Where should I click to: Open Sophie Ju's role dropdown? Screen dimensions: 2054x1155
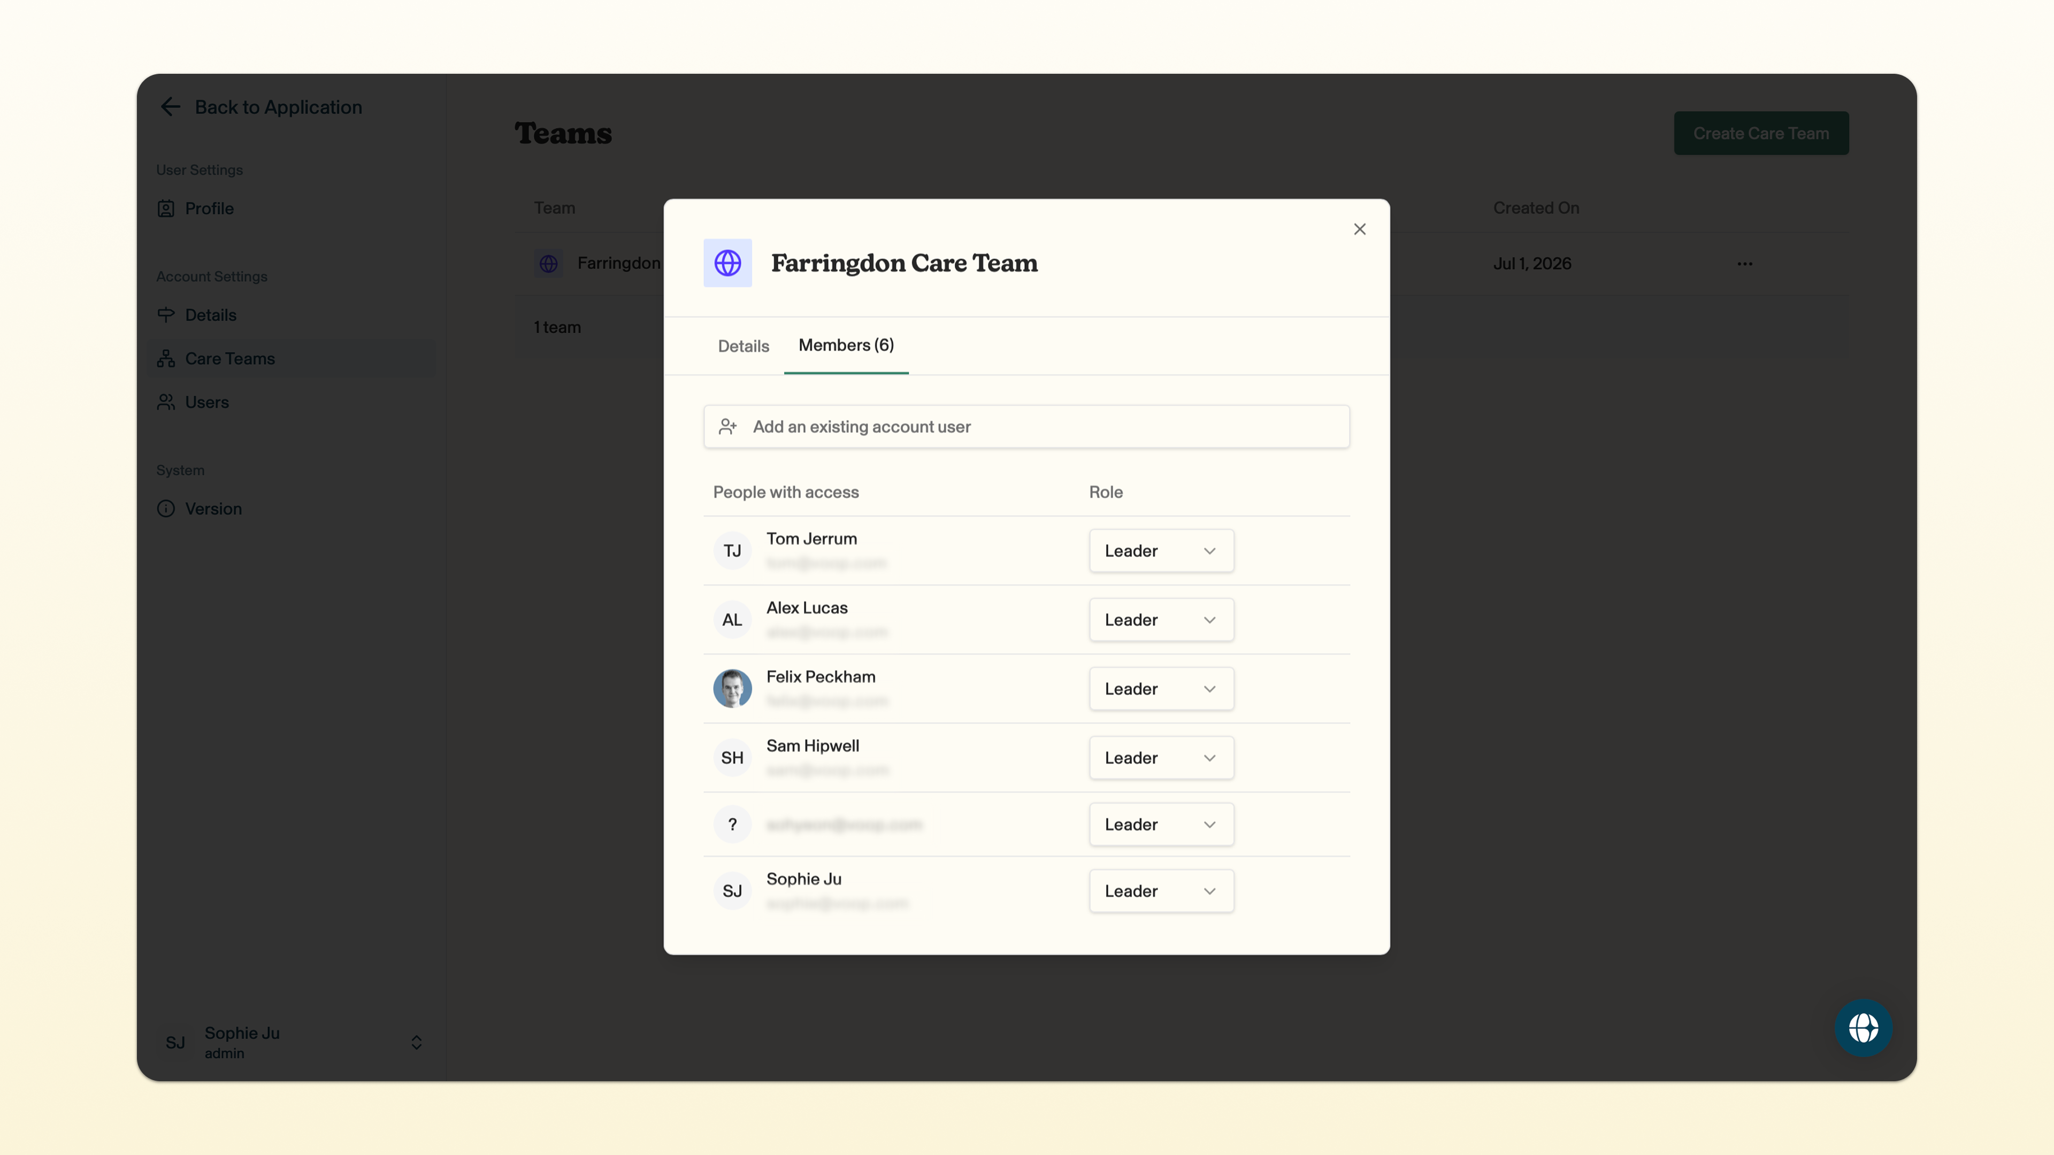point(1161,891)
